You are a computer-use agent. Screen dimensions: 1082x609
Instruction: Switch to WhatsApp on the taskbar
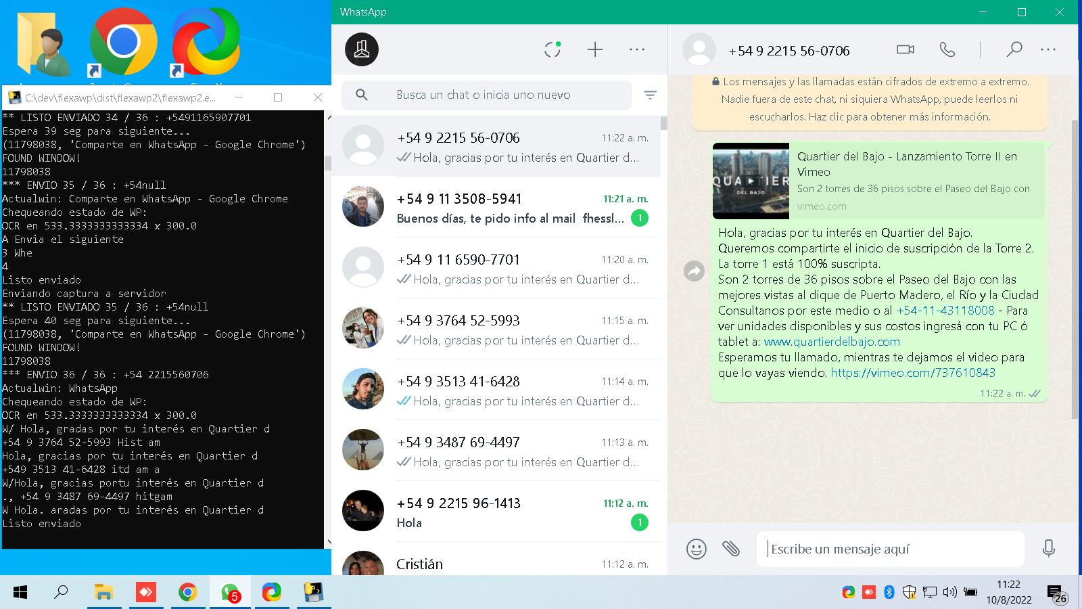(230, 593)
